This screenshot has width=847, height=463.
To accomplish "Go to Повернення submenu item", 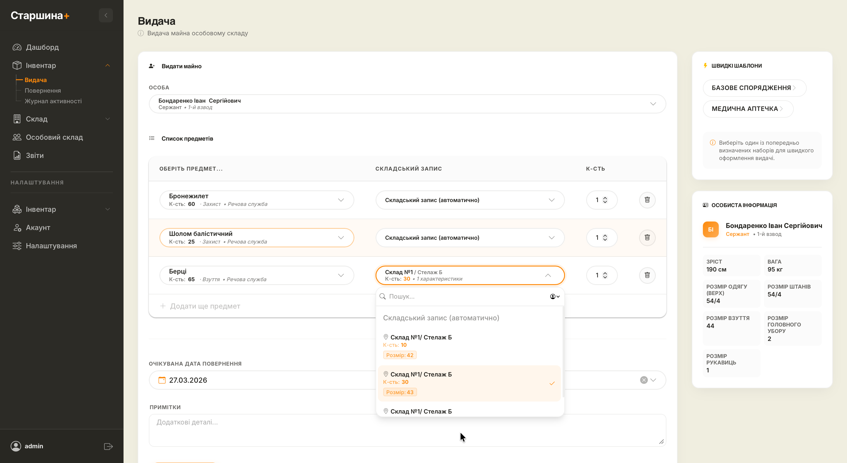I will [43, 90].
